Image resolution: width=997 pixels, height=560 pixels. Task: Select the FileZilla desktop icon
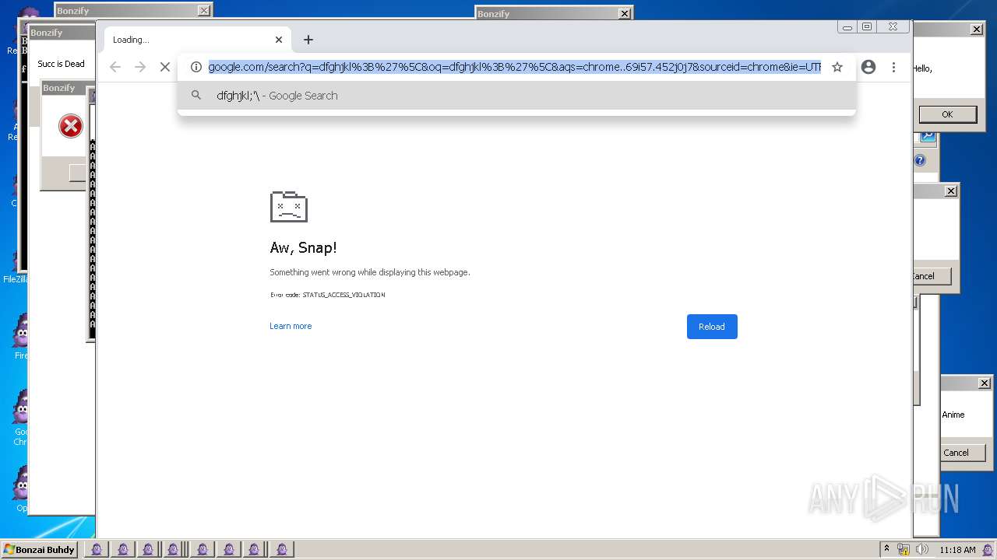coord(16,264)
